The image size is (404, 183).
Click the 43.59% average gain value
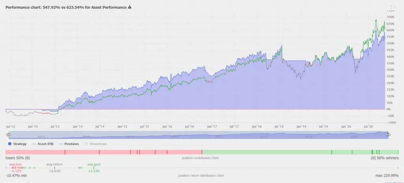[x=94, y=171]
